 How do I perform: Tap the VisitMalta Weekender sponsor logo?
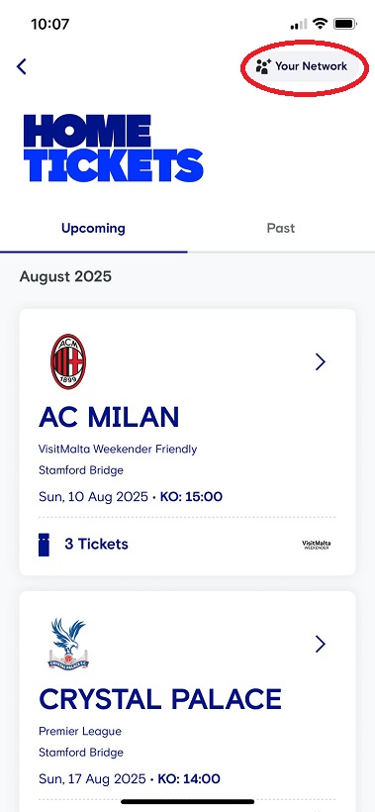[316, 545]
